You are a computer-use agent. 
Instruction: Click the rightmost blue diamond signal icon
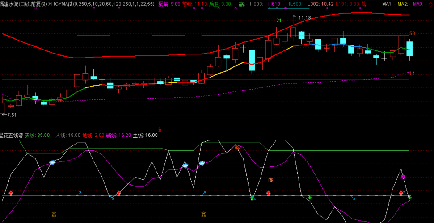[202, 163]
